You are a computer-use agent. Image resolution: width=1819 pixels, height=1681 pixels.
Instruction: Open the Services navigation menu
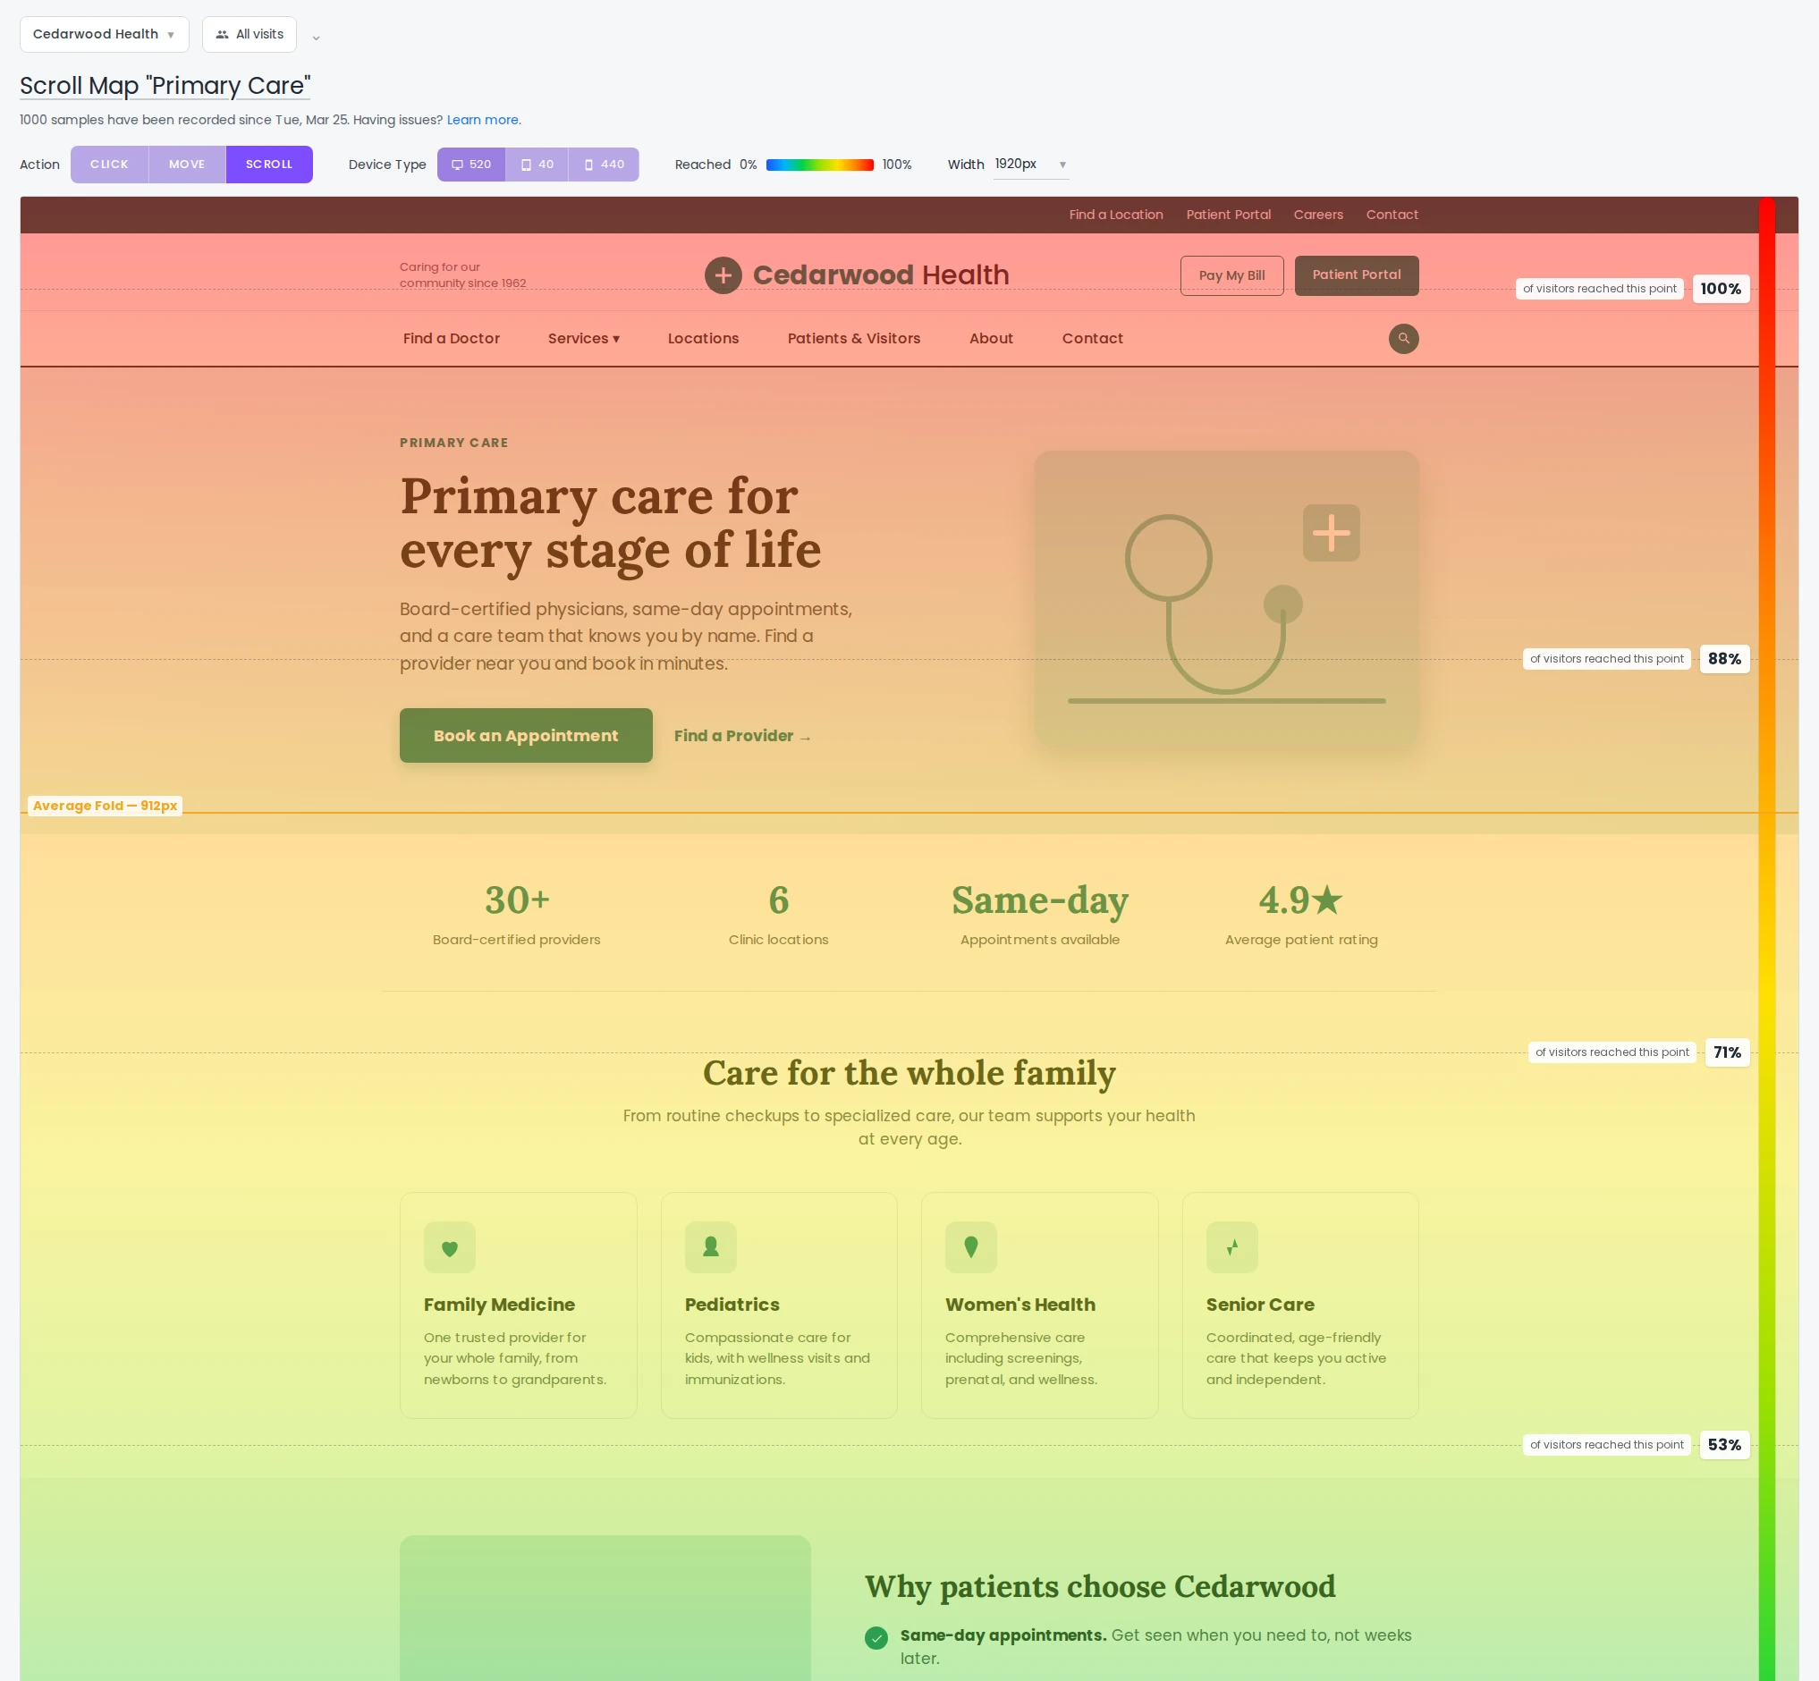pos(583,338)
